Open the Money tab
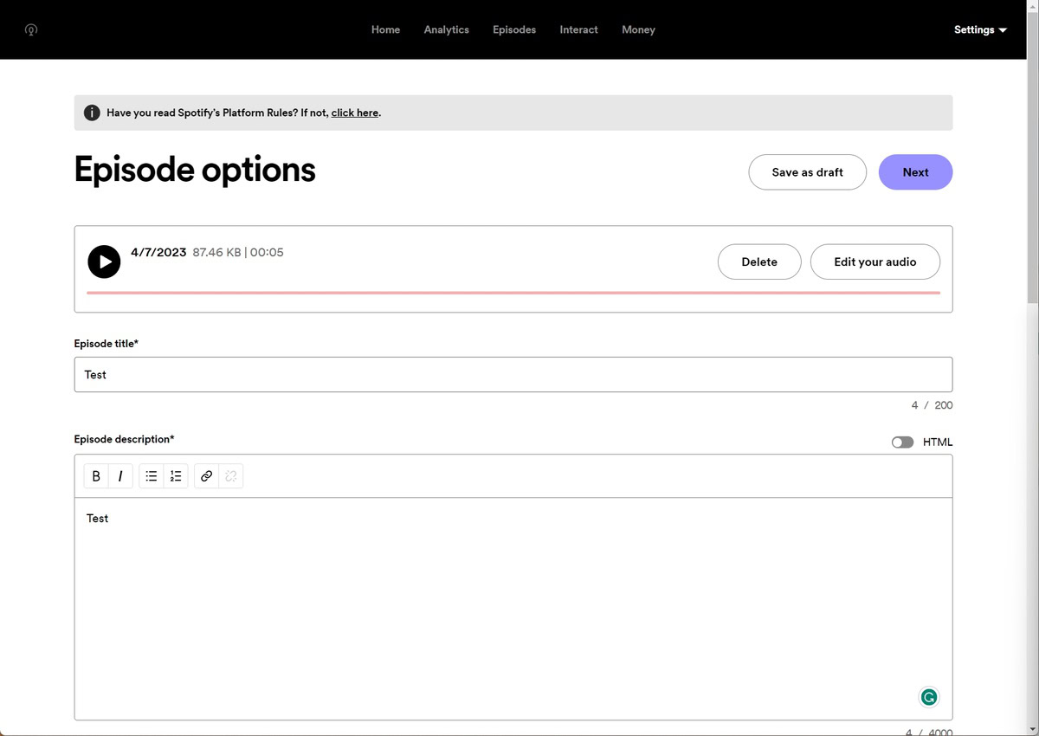Screen dimensions: 1039x736 [638, 29]
